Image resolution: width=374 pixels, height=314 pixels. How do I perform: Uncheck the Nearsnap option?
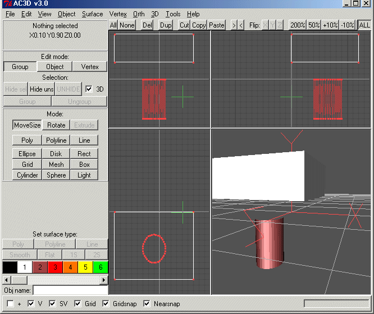click(148, 304)
